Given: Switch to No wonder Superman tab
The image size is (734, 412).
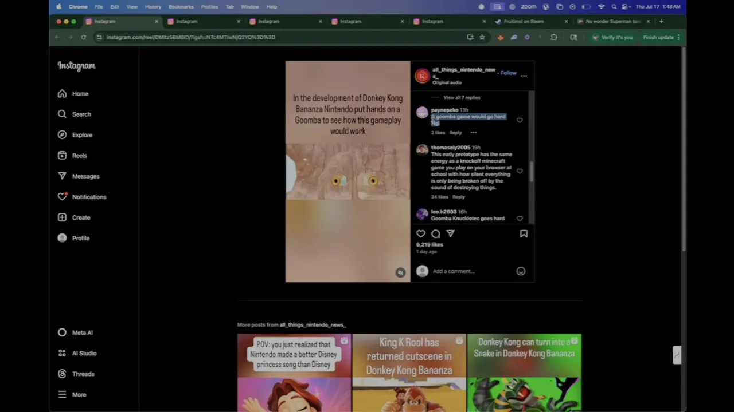Looking at the screenshot, I should pos(613,21).
